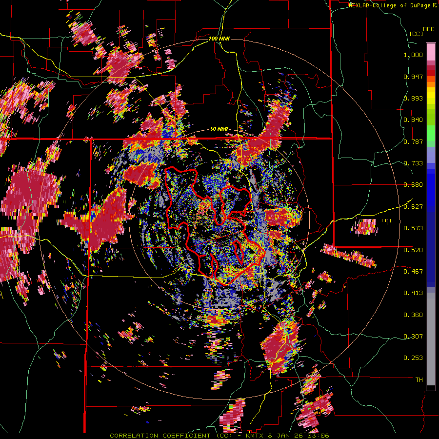Click the 50 NMI range ring label
Image resolution: width=439 pixels, height=439 pixels.
219,129
